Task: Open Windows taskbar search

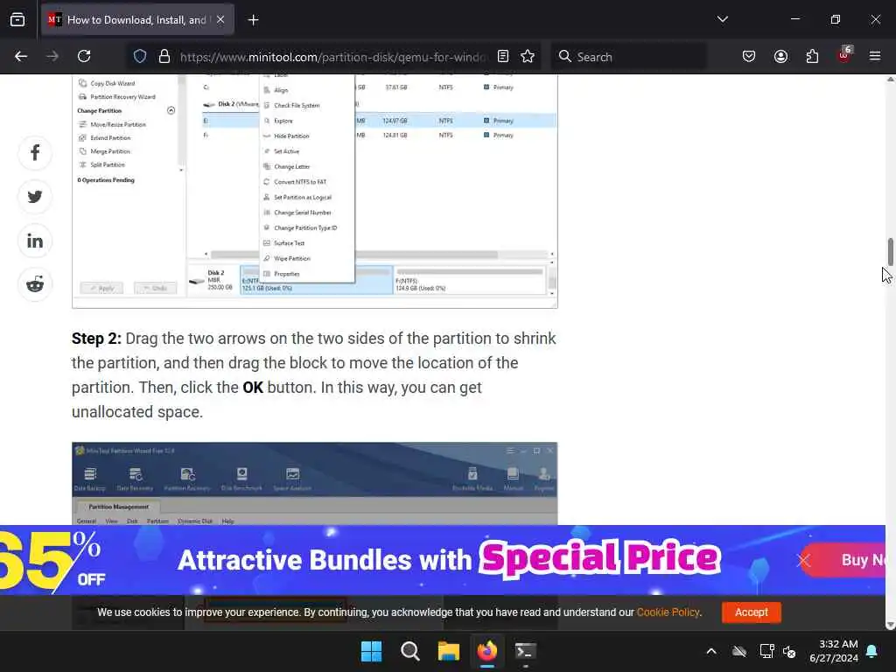Action: tap(410, 651)
